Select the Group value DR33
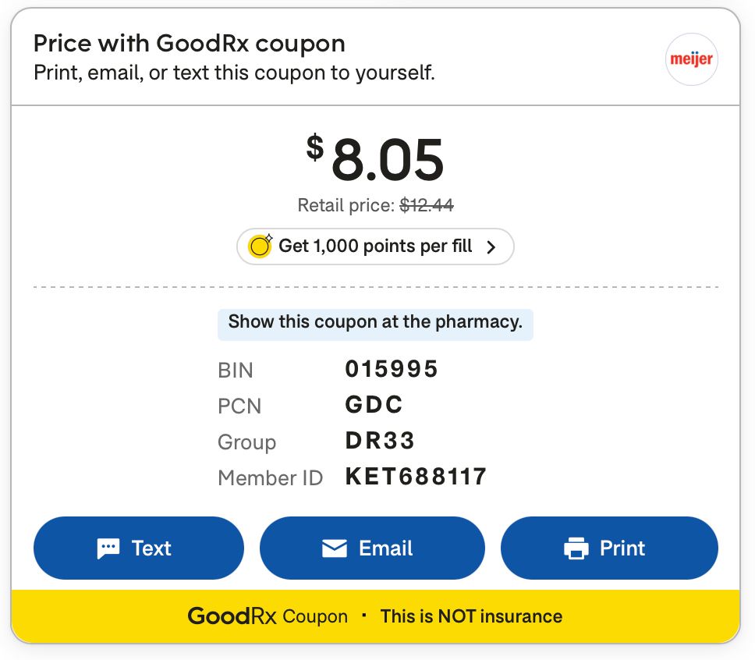 (x=380, y=440)
